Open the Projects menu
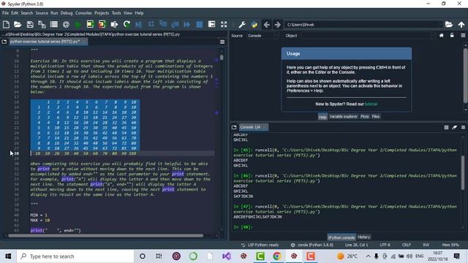 click(x=102, y=13)
